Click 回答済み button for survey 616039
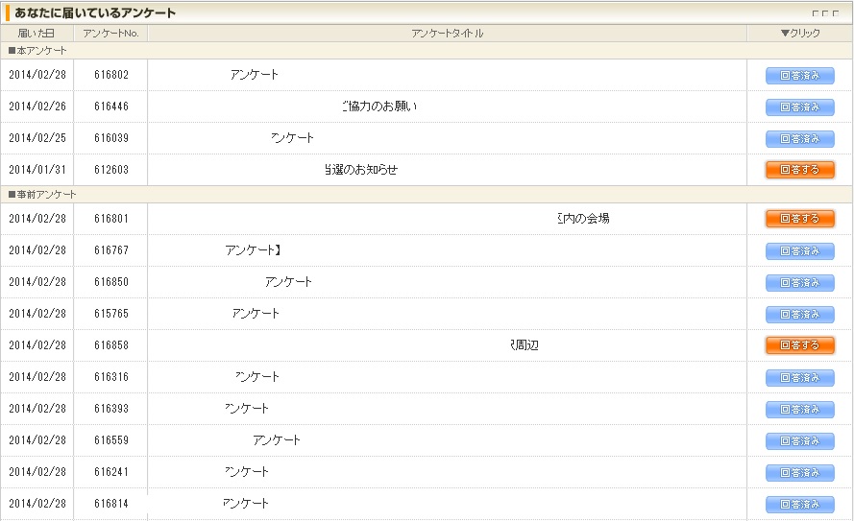Image resolution: width=854 pixels, height=521 pixels. (x=799, y=139)
